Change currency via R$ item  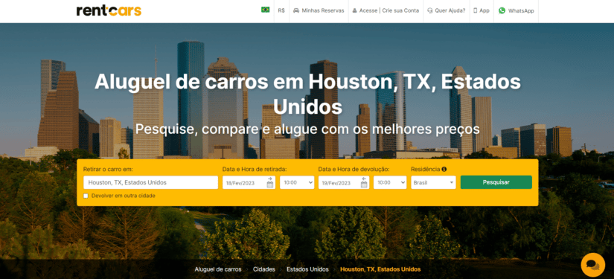pos(281,10)
